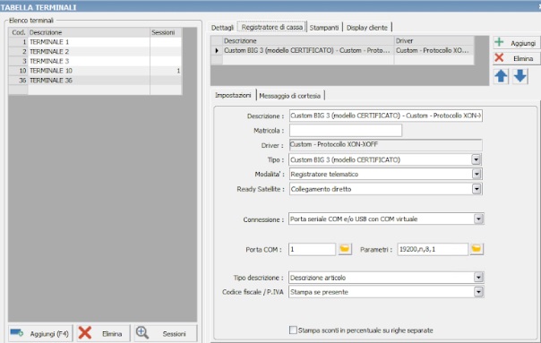Toggle Stampa sconti in percentuale su righe separate
The height and width of the screenshot is (343, 541).
pyautogui.click(x=293, y=330)
